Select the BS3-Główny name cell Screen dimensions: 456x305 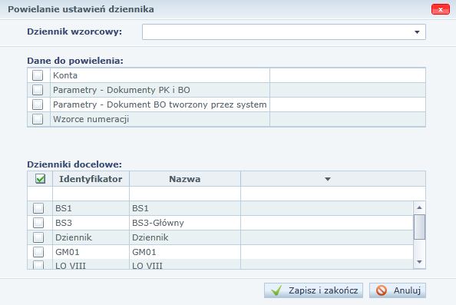click(185, 223)
